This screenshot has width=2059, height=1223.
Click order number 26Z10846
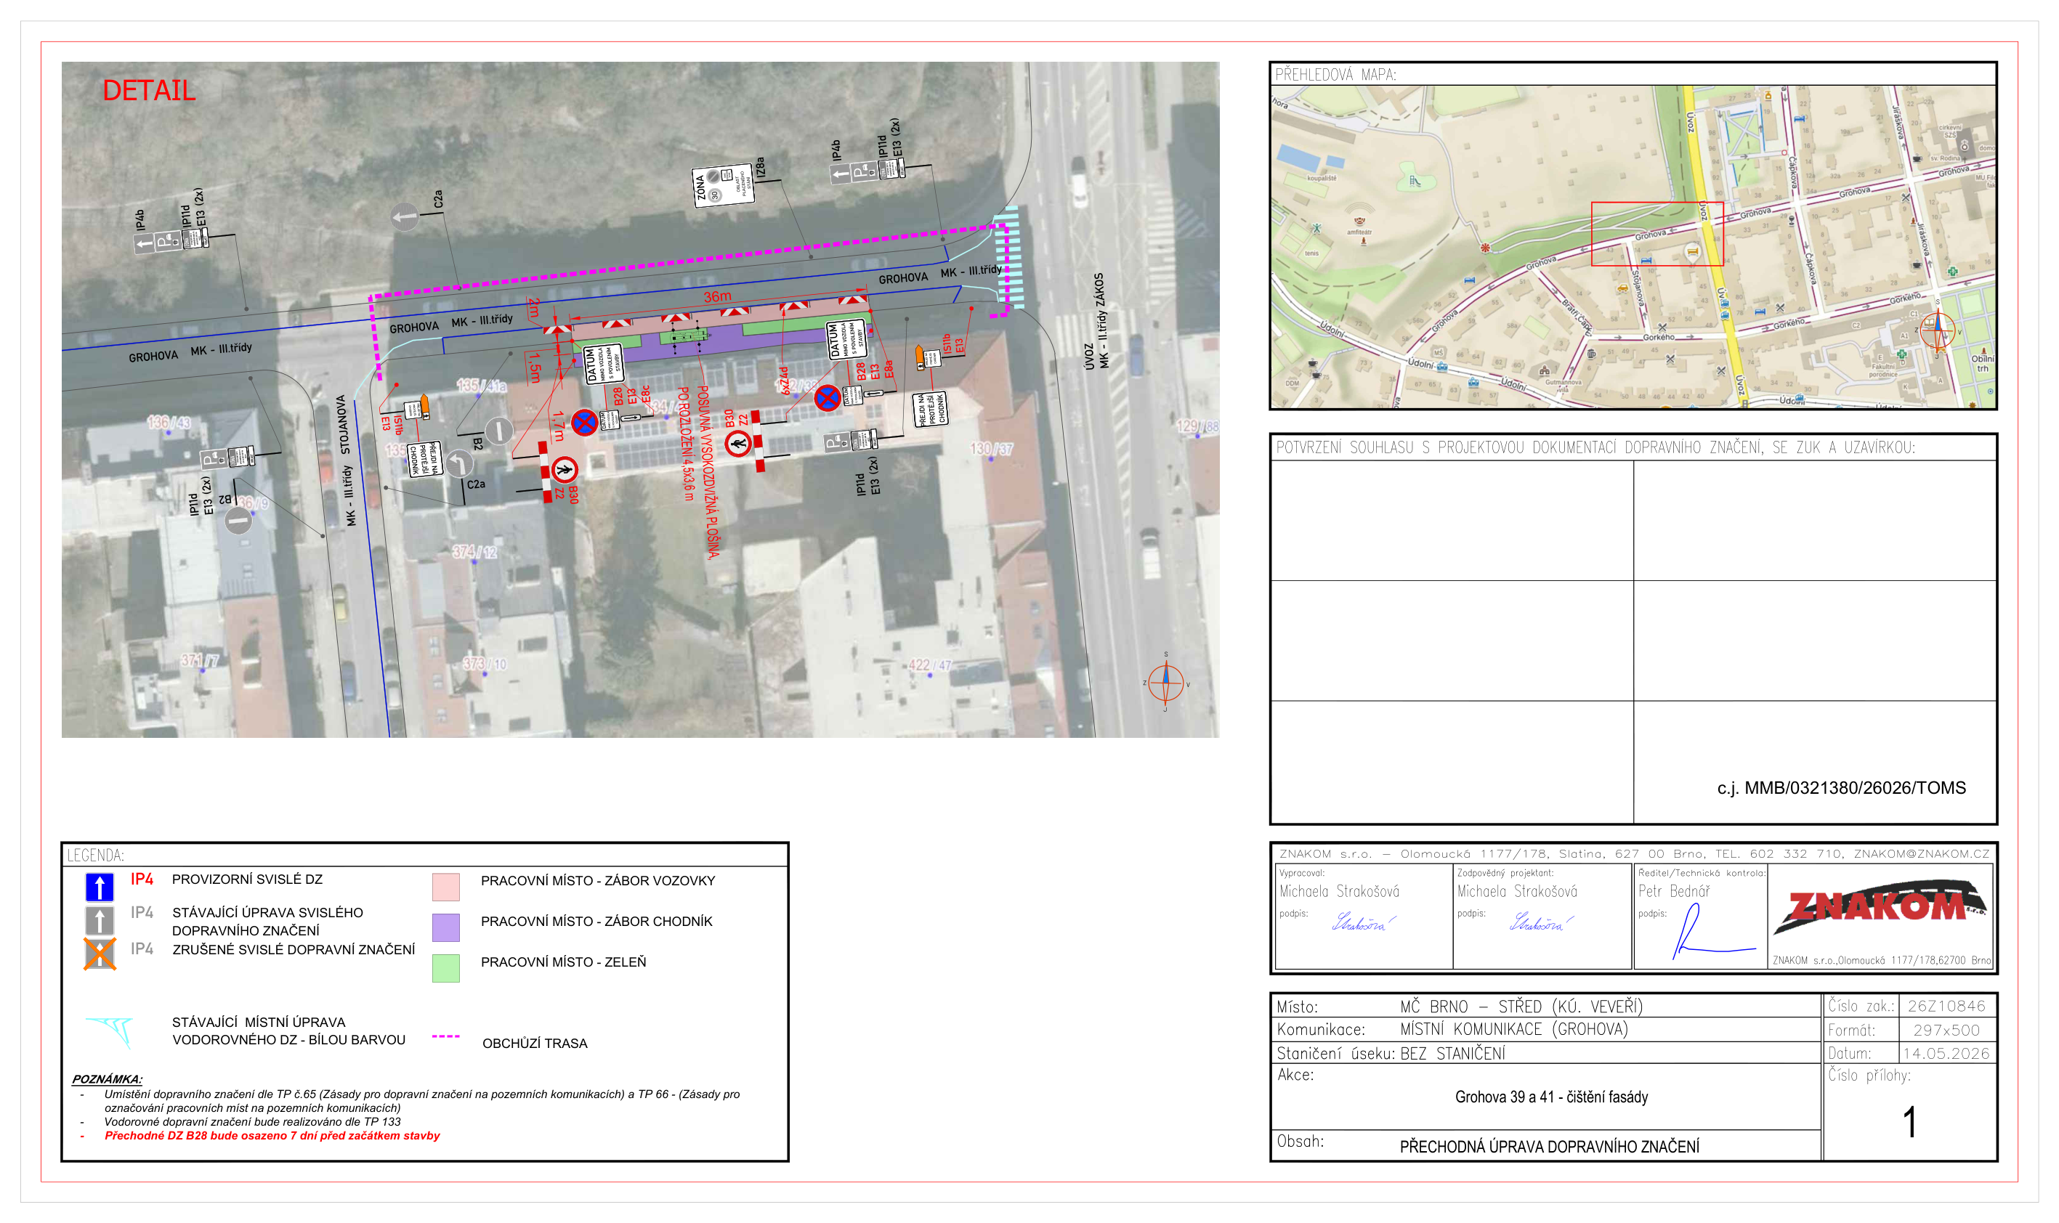1946,1007
